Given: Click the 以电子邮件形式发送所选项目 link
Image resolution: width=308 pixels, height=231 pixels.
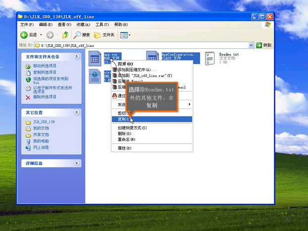Looking at the screenshot, I should (52, 90).
